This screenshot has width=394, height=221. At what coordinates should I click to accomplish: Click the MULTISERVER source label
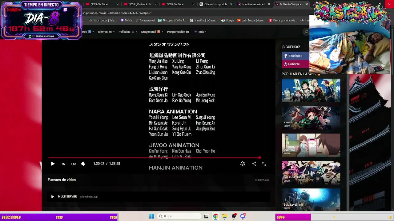(67, 196)
